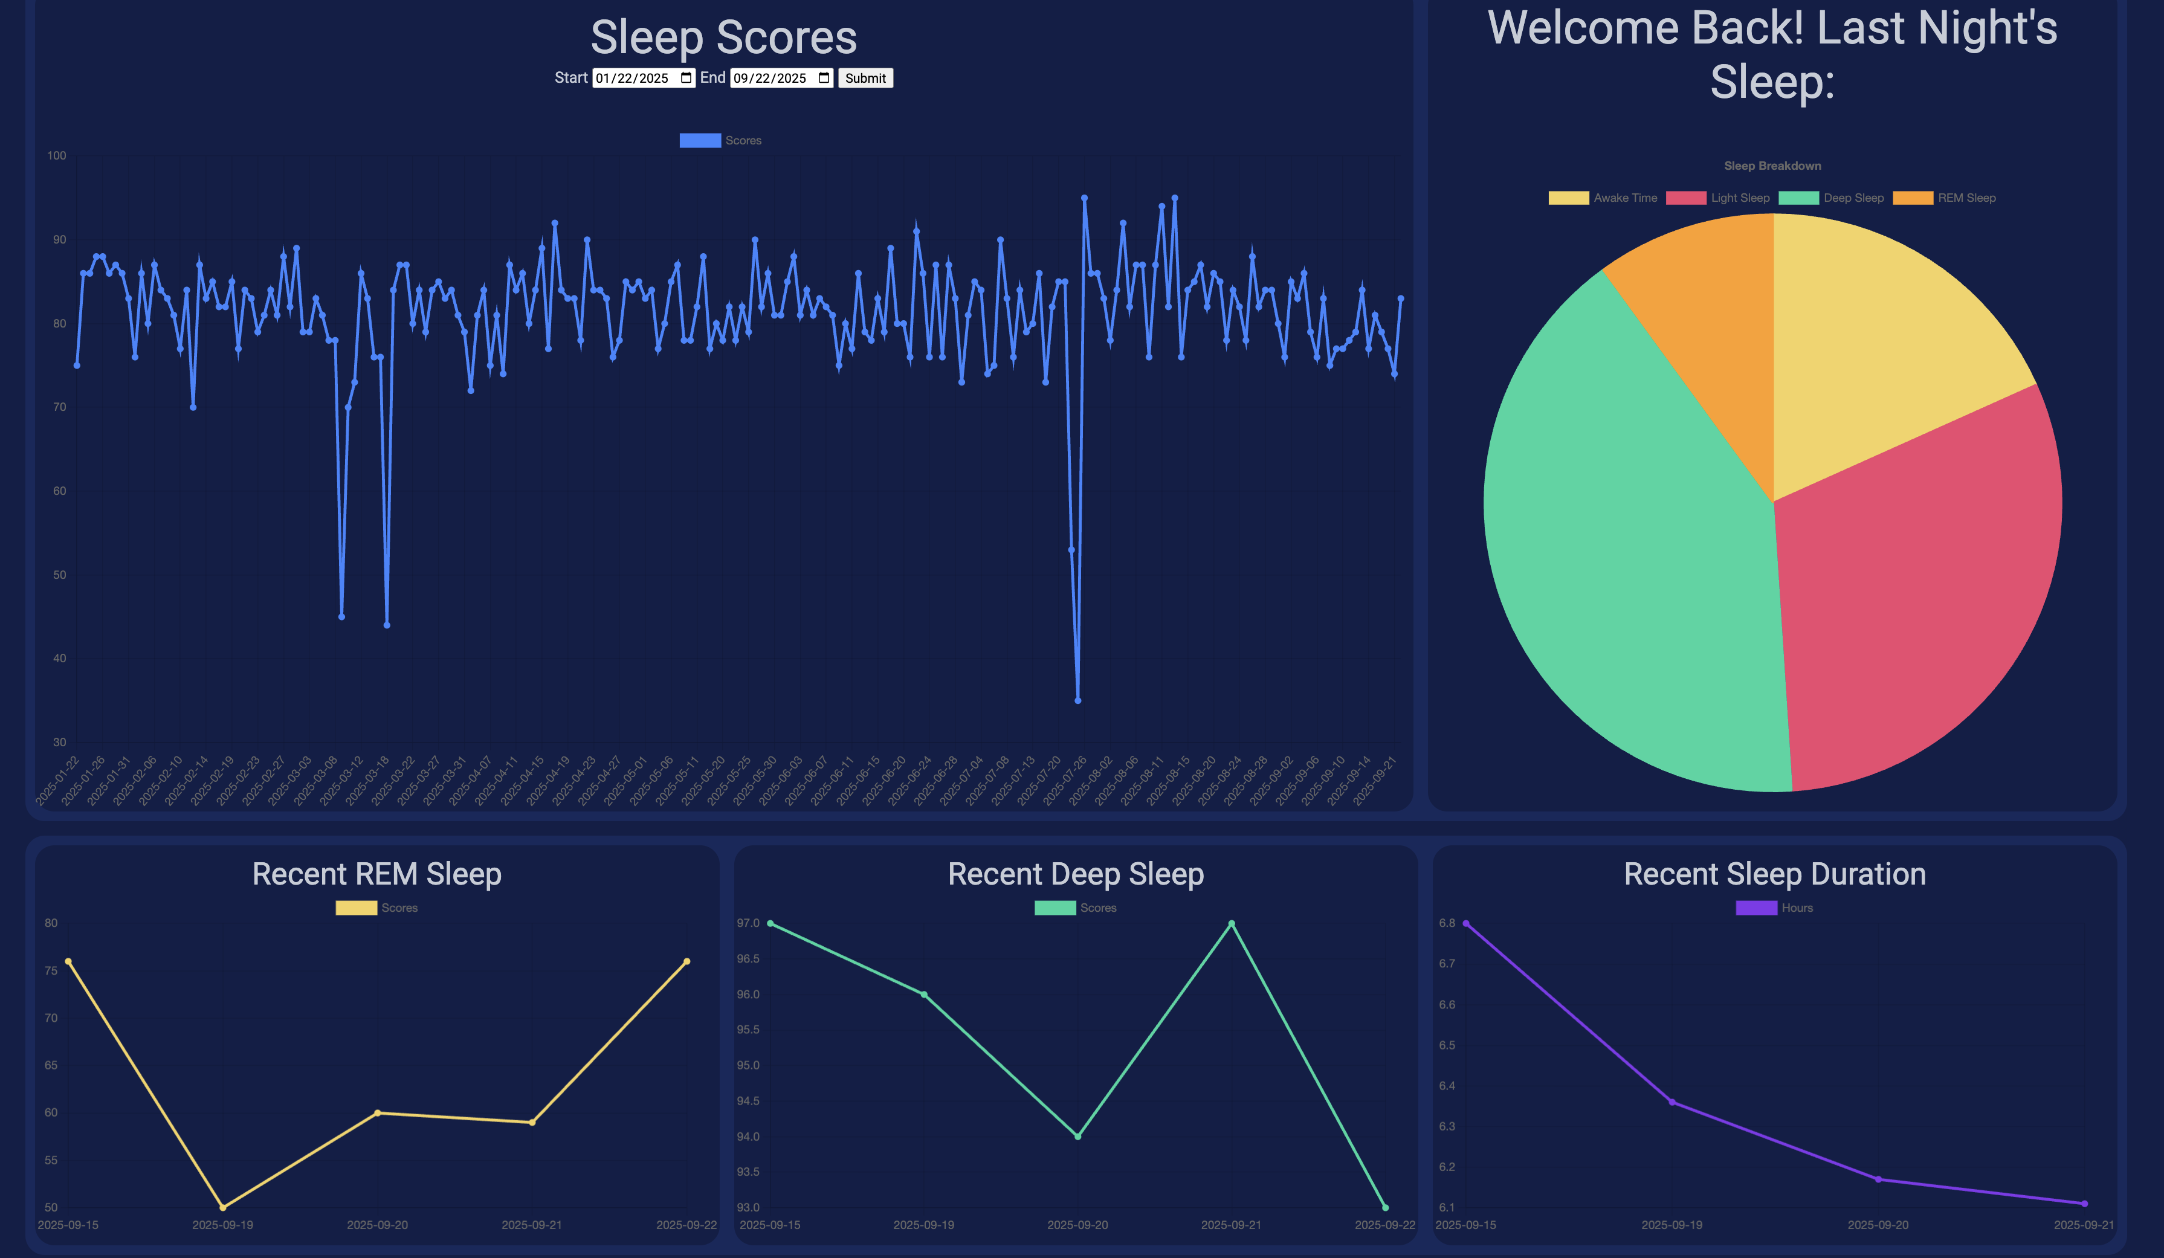The height and width of the screenshot is (1258, 2164).
Task: Click the REM Sleep legend color swatch
Action: coord(1913,198)
